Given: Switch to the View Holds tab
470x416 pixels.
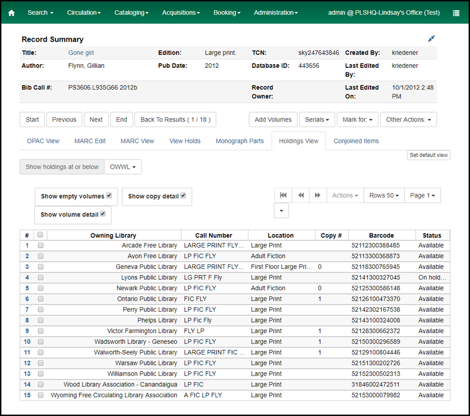Looking at the screenshot, I should pyautogui.click(x=185, y=141).
